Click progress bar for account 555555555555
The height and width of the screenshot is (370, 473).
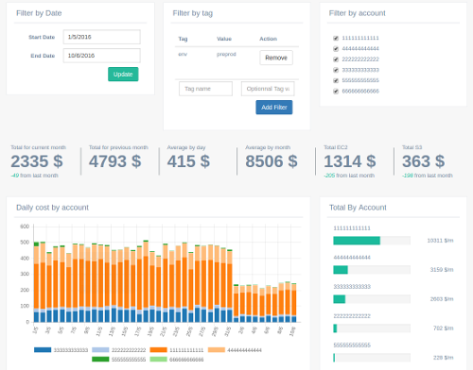tap(372, 358)
